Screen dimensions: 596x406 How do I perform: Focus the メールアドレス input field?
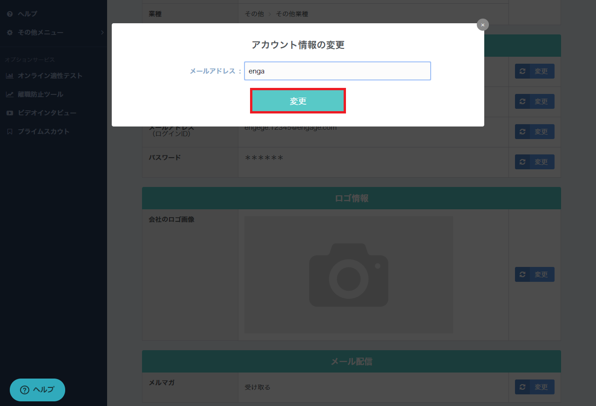[338, 71]
